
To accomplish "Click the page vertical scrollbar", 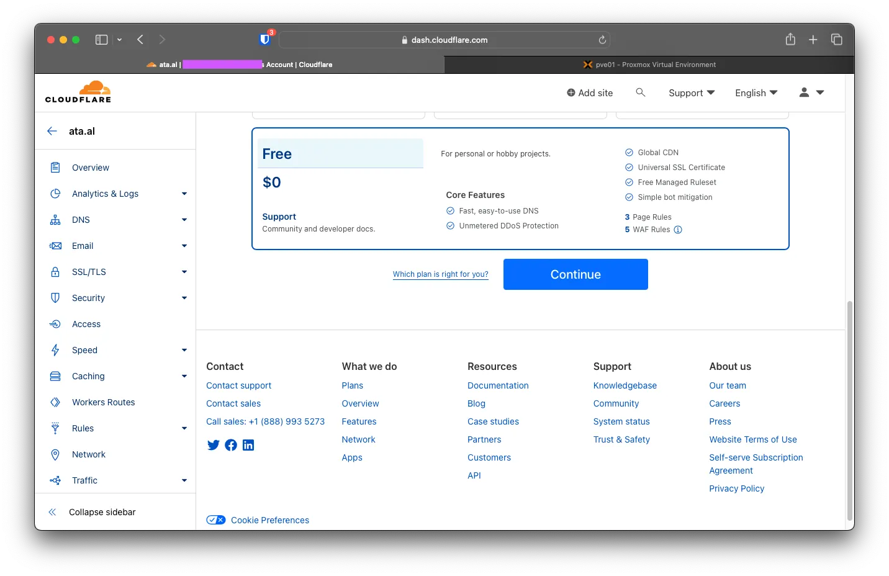I will click(850, 410).
